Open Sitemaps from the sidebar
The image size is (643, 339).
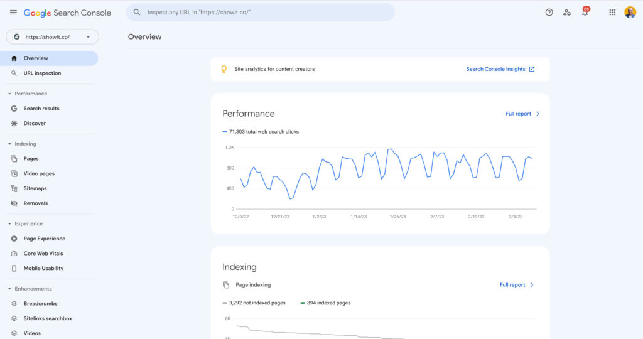[x=35, y=188]
